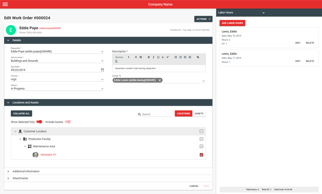
Task: Click the first indent icon after bullet list
Action: (x=185, y=57)
